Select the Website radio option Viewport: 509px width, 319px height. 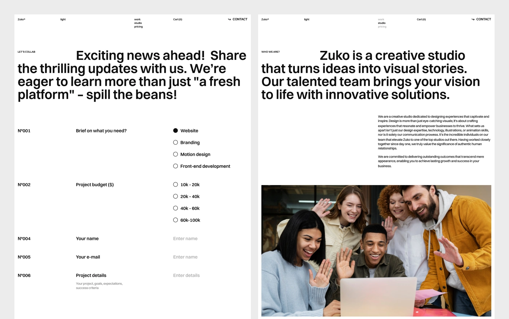[x=176, y=131]
